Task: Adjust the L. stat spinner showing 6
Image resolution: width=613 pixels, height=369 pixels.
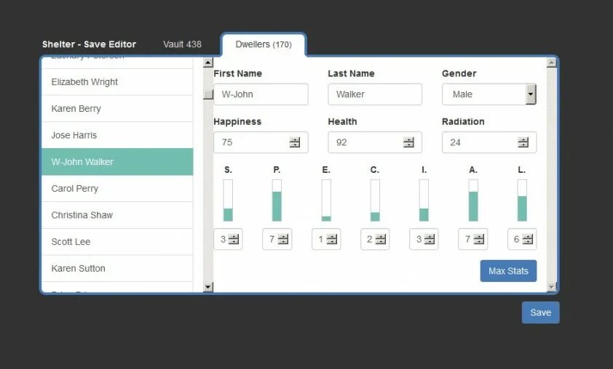Action: point(527,239)
